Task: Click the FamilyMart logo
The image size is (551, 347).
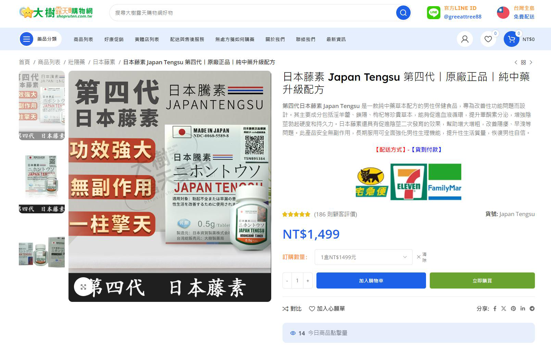Action: tap(445, 182)
